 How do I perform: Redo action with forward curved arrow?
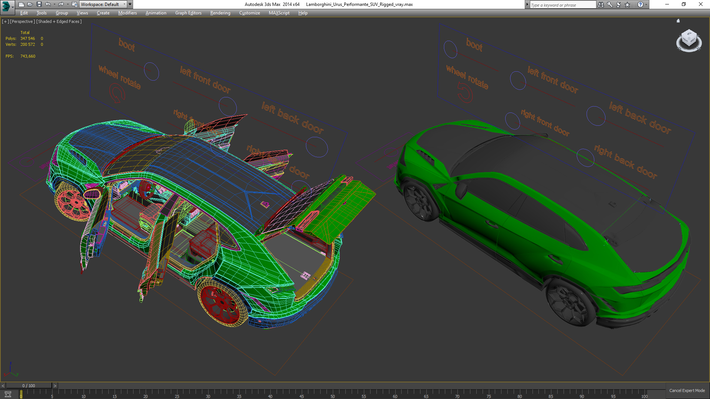61,4
